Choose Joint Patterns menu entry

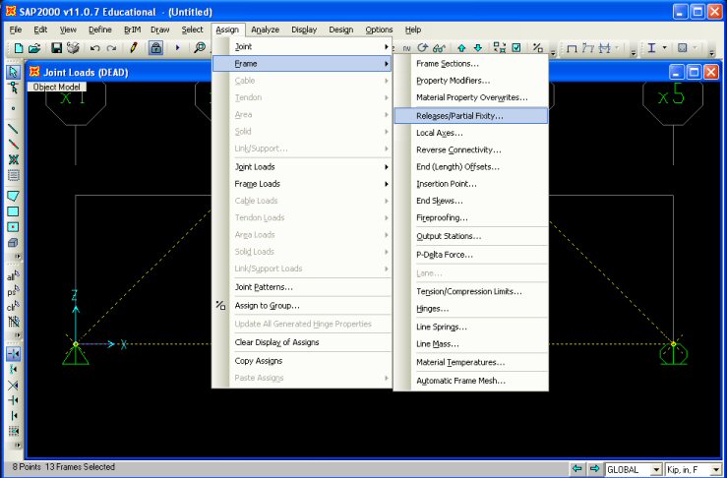point(302,287)
